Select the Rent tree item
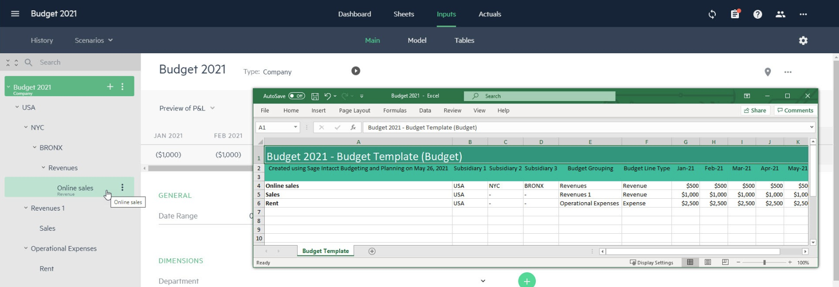This screenshot has height=287, width=839. point(47,269)
